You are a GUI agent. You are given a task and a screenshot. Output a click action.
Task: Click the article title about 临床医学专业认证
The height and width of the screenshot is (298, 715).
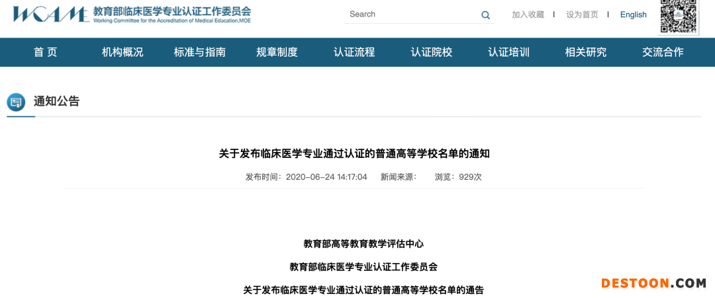[x=354, y=154]
